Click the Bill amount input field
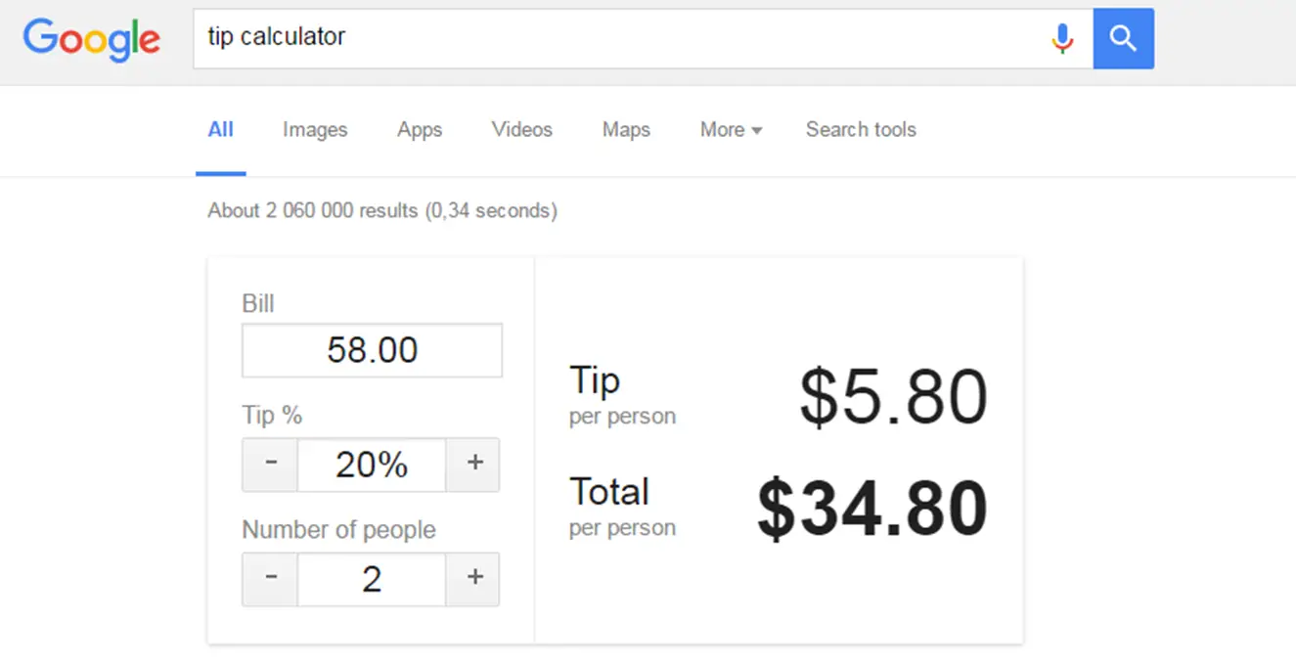 click(372, 350)
